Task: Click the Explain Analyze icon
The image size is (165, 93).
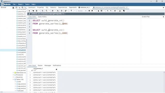Action: click(x=101, y=11)
